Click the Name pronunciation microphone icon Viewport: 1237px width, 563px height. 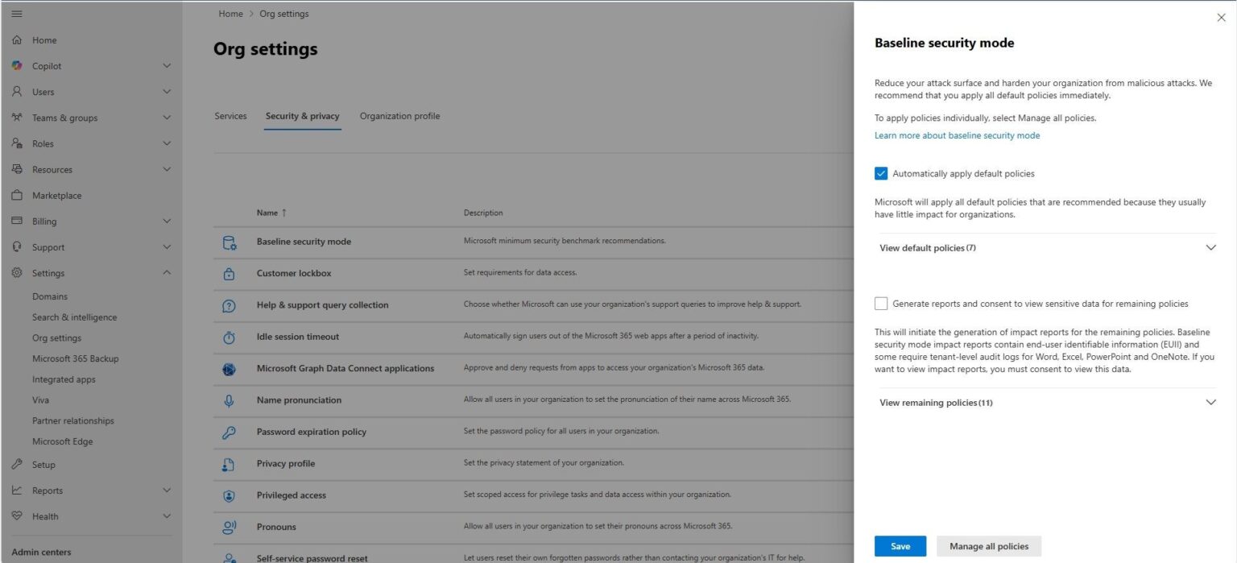pos(229,400)
